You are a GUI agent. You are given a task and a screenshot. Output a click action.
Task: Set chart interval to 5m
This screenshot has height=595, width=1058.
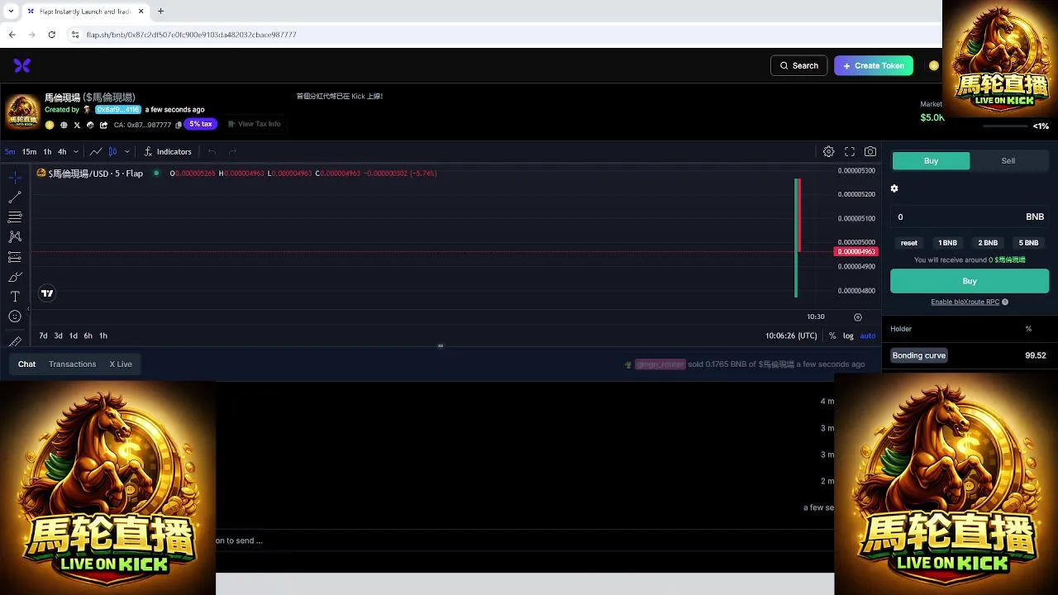[x=10, y=151]
